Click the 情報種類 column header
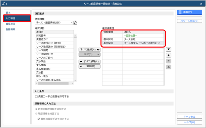206x128 pixels. pos(112,32)
